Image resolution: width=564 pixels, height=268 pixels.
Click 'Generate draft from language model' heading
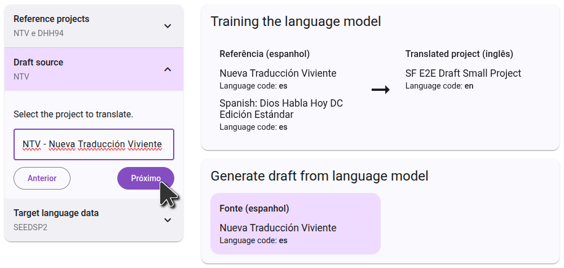coord(319,176)
